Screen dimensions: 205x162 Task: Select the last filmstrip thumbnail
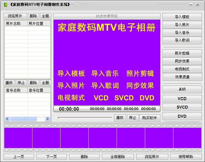click(187, 138)
